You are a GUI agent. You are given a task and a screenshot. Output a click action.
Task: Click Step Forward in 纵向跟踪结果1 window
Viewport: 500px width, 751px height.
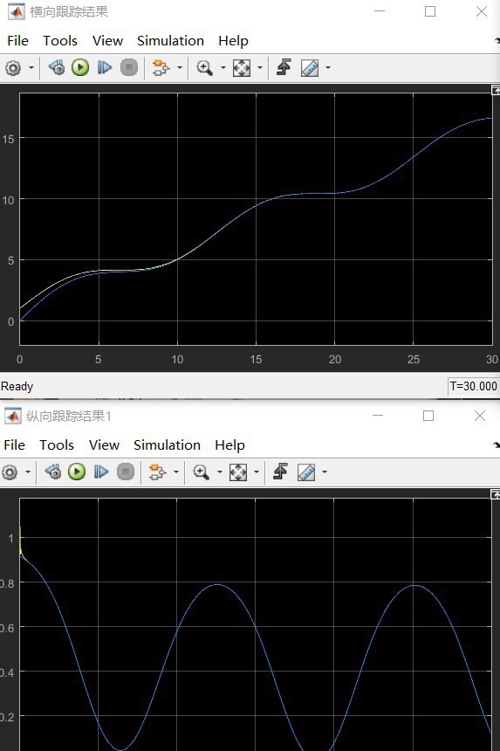click(x=101, y=472)
